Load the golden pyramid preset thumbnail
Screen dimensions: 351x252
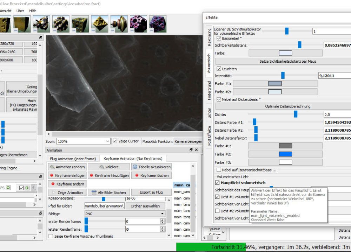100,24
